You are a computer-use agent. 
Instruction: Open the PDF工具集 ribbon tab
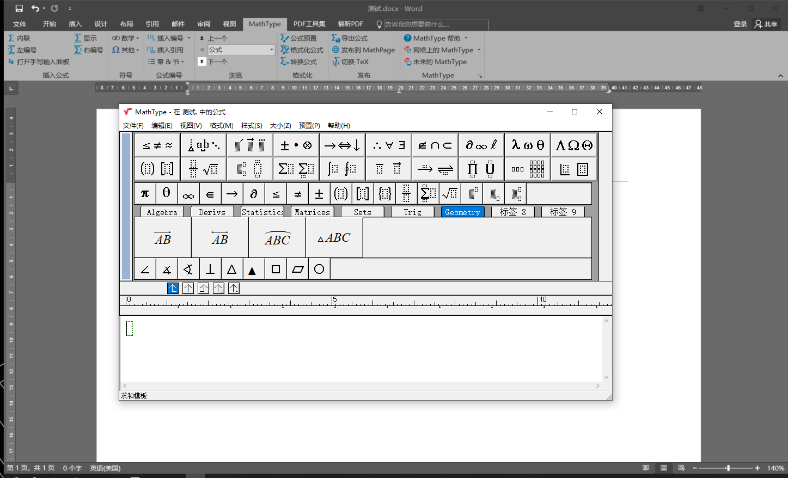pyautogui.click(x=309, y=24)
